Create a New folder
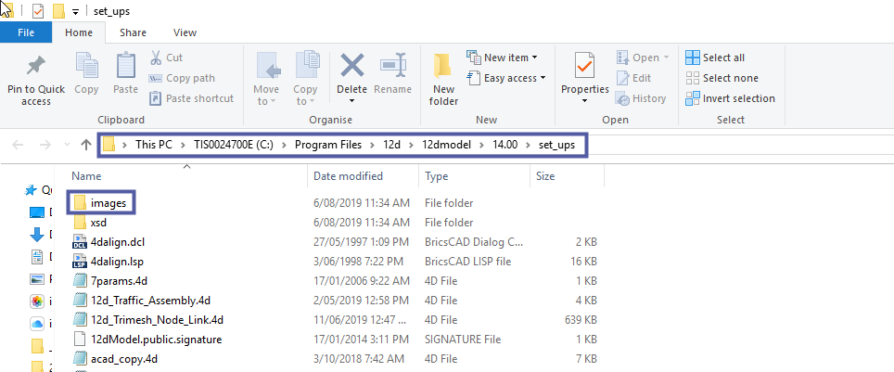 [443, 80]
